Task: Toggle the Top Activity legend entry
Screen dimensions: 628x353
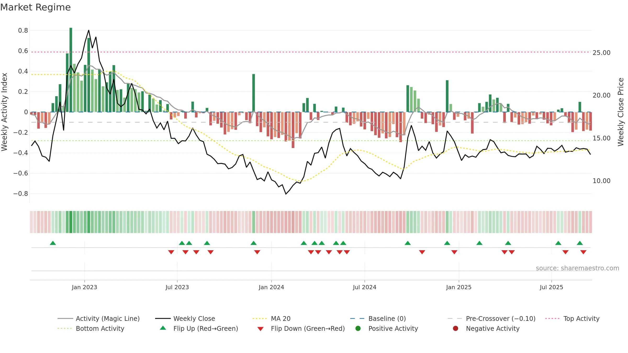Action: [x=572, y=318]
